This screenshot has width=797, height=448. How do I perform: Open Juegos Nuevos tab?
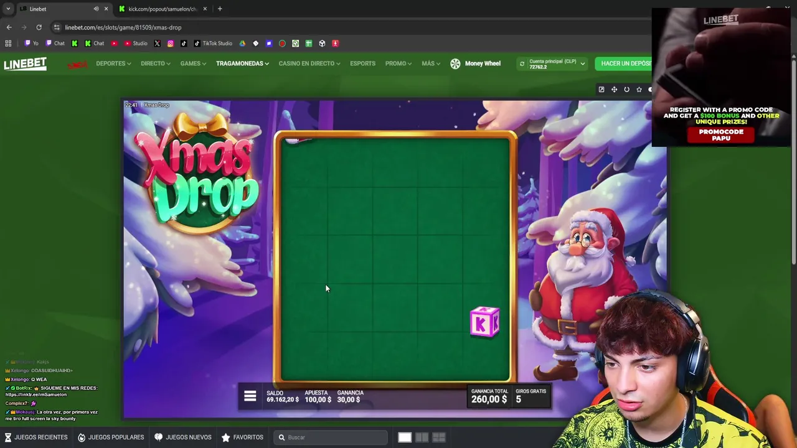[183, 437]
